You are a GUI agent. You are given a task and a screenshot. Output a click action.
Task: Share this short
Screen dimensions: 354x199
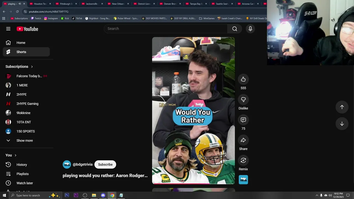(243, 140)
